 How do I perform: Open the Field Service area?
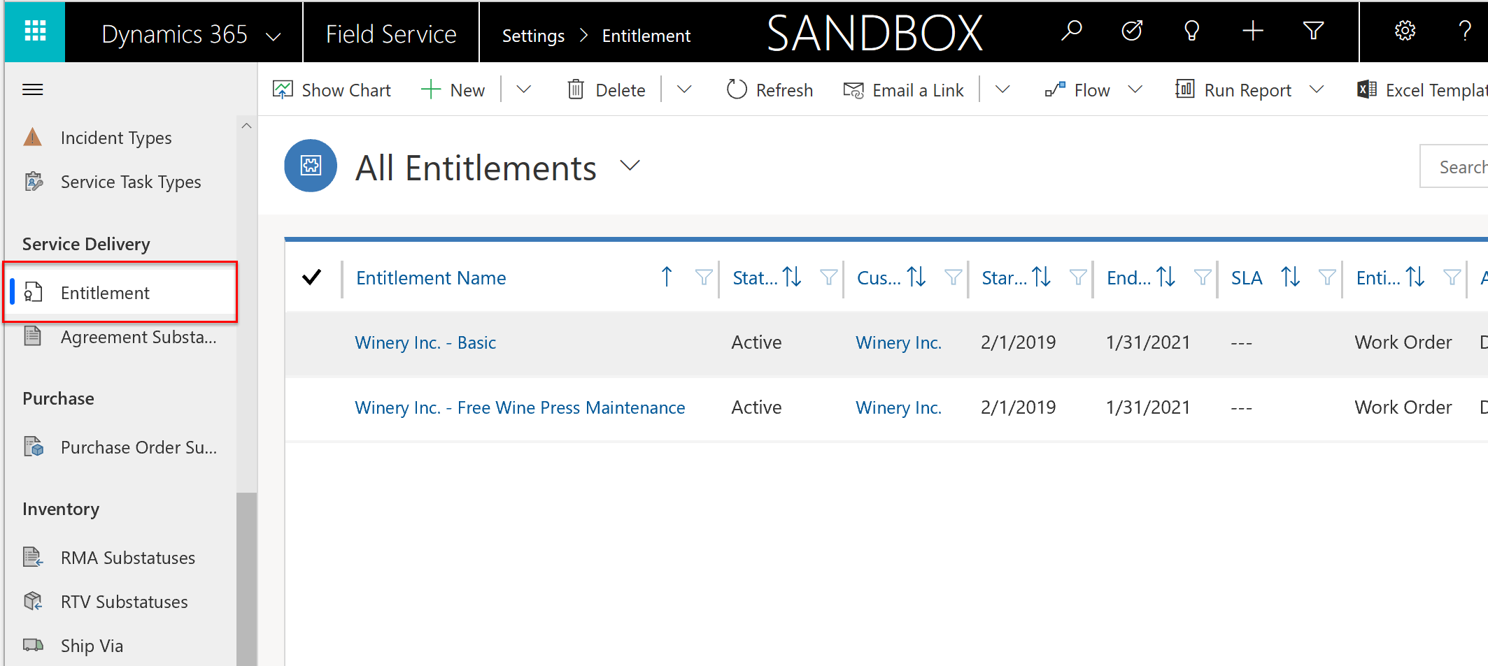pyautogui.click(x=391, y=34)
